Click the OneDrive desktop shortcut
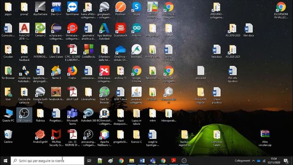The height and width of the screenshot is (165, 293). pyautogui.click(x=120, y=53)
